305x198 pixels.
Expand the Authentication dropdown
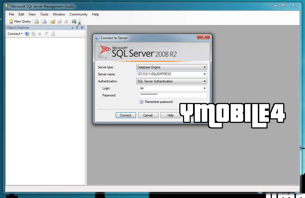[x=205, y=81]
